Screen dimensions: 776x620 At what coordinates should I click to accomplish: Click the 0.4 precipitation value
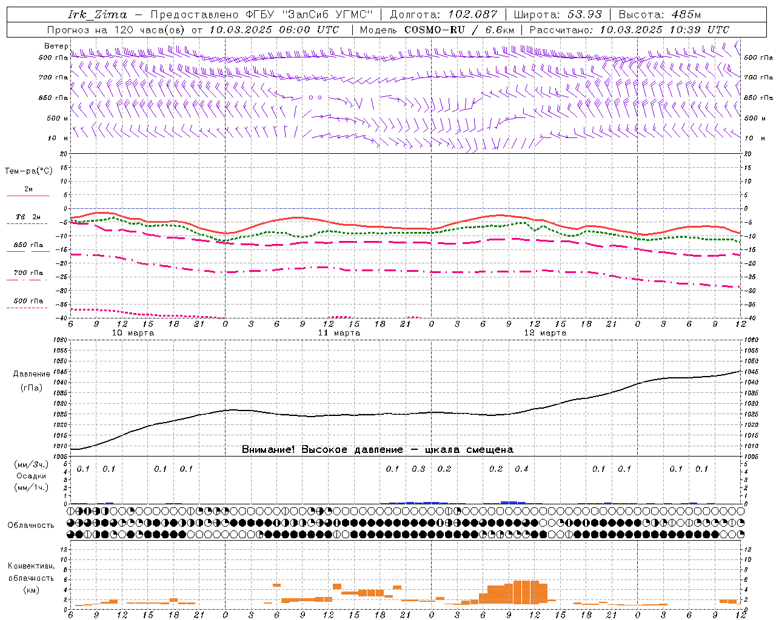click(x=521, y=469)
